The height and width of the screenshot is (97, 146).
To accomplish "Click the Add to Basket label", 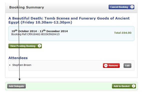I will click(121, 86).
